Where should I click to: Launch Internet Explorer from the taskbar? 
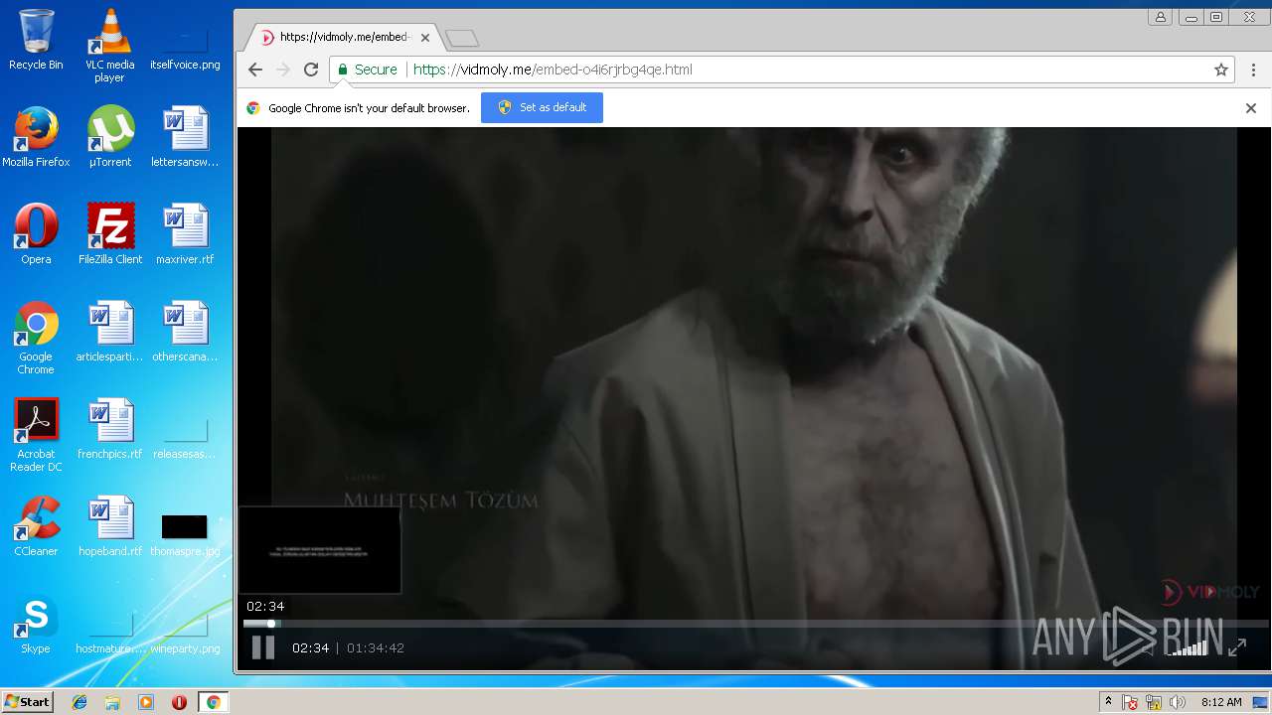pyautogui.click(x=79, y=702)
